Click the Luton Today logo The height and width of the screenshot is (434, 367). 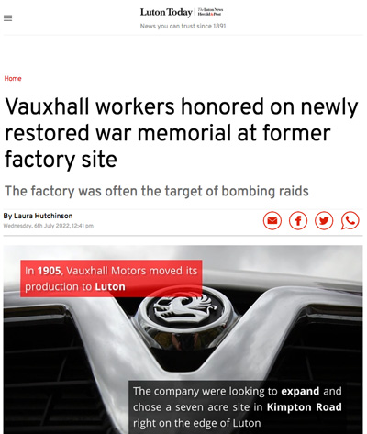pyautogui.click(x=166, y=12)
